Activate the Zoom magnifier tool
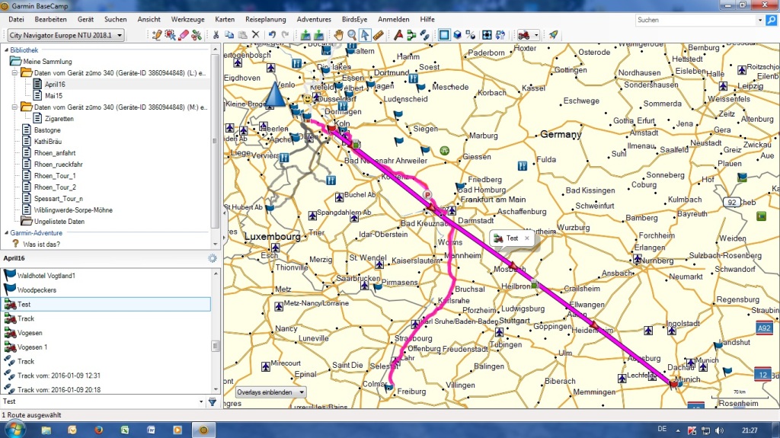 click(x=352, y=35)
